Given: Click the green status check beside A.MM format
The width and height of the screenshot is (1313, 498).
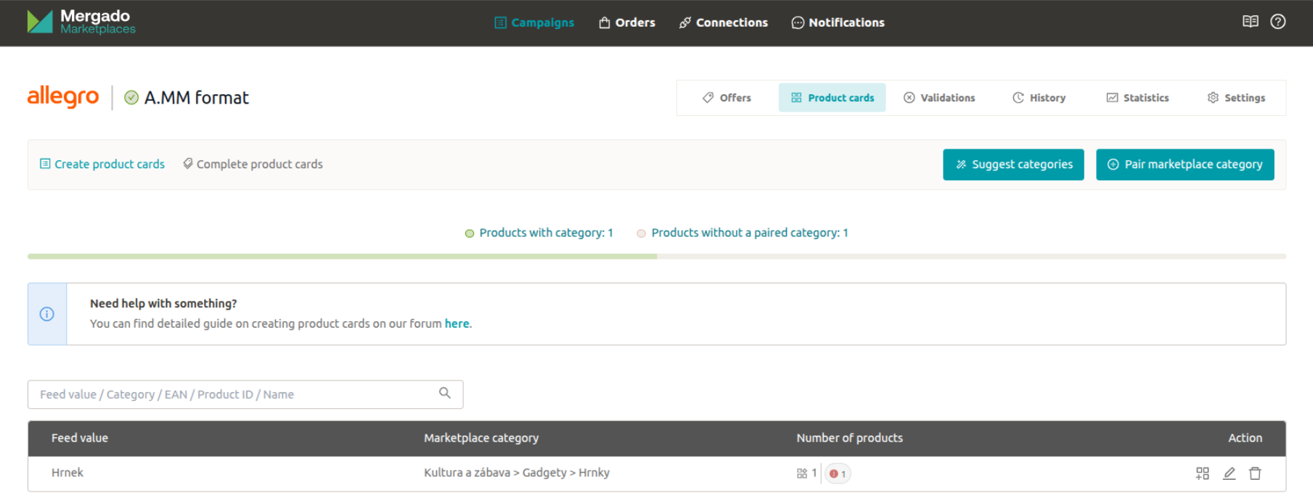Looking at the screenshot, I should pyautogui.click(x=131, y=98).
